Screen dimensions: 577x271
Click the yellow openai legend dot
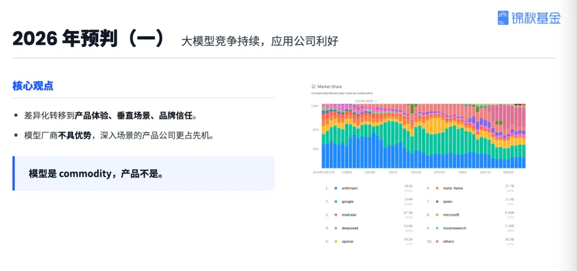pyautogui.click(x=336, y=242)
